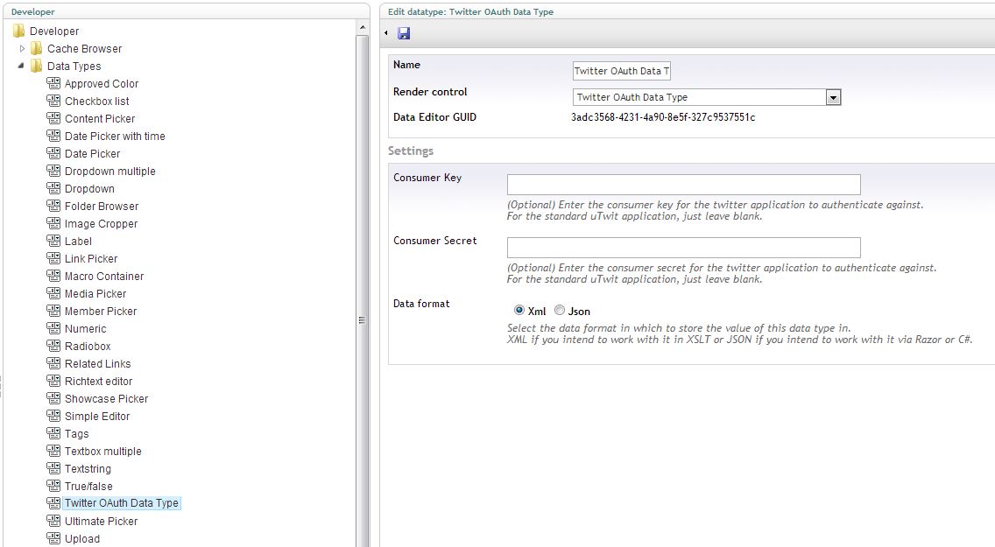
Task: Collapse the Data Types tree node
Action: pos(22,66)
